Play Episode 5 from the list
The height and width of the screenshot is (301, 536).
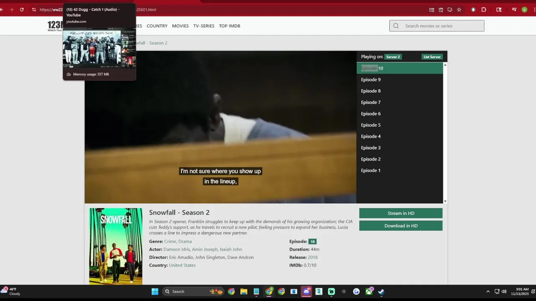(399, 125)
